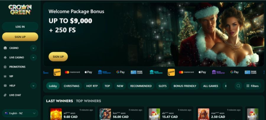Click SIGN UP on the welcome banner
The image size is (266, 120).
pyautogui.click(x=58, y=56)
